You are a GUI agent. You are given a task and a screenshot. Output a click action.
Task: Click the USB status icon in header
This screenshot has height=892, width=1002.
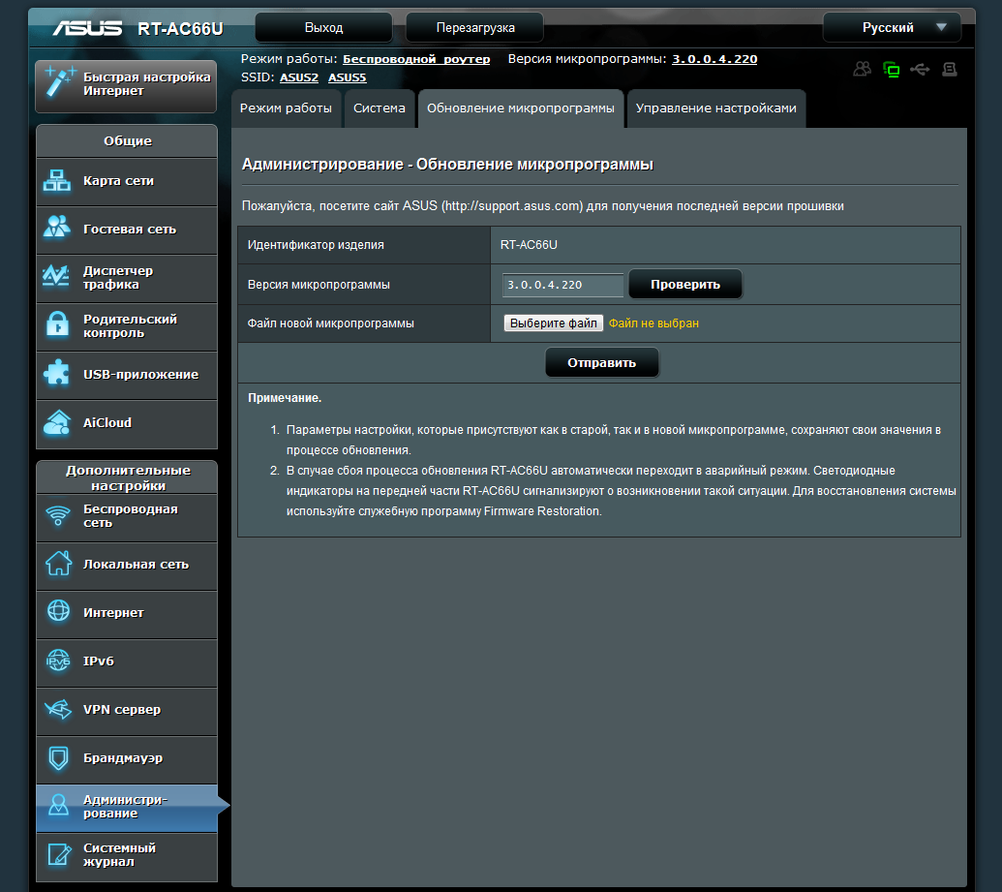click(x=921, y=69)
